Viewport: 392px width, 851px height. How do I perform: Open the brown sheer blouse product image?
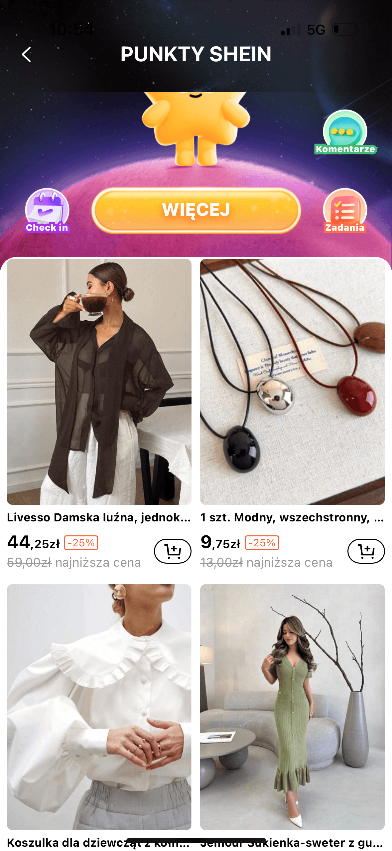click(99, 382)
